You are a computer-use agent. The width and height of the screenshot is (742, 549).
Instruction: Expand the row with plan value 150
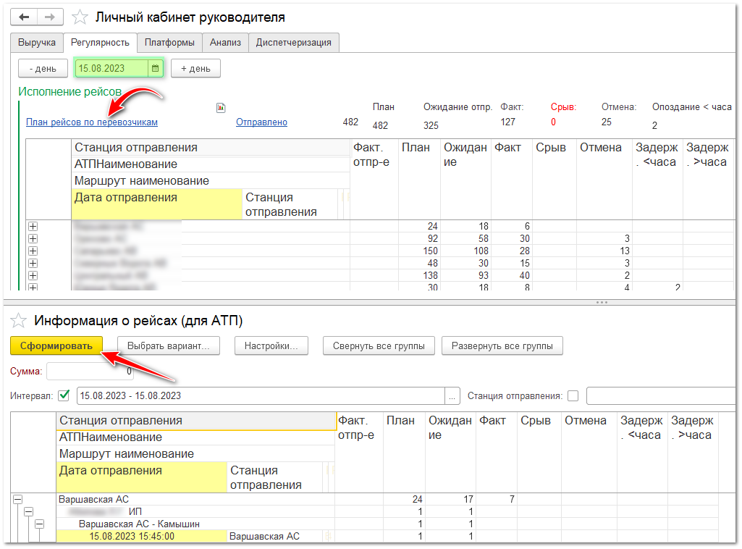click(x=33, y=251)
